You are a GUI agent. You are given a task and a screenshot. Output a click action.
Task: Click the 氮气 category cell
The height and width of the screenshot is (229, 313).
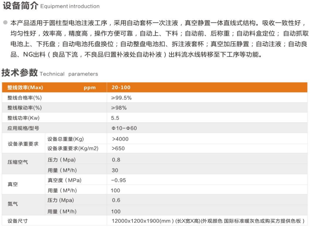coord(13,204)
